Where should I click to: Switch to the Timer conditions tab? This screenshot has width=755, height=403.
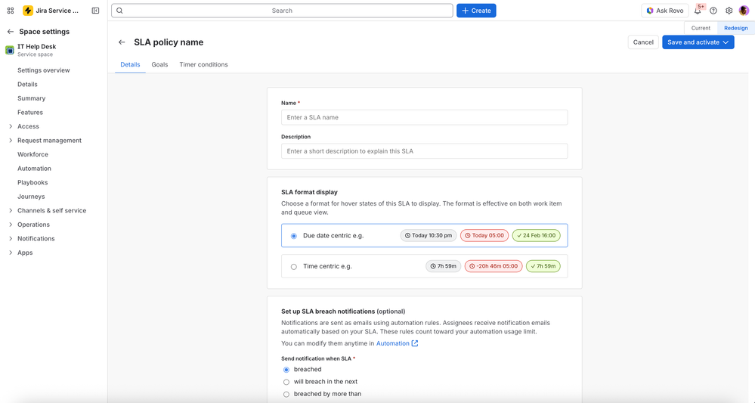coord(204,64)
